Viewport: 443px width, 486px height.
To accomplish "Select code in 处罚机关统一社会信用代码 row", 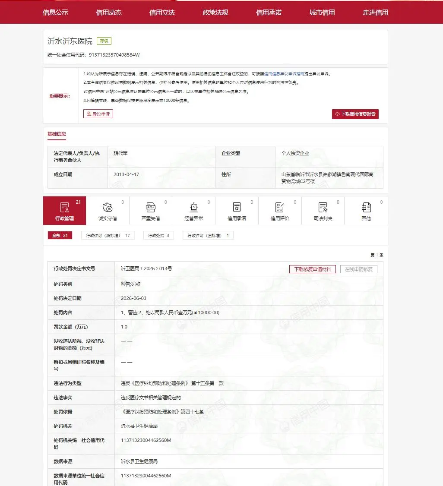I will 146,440.
